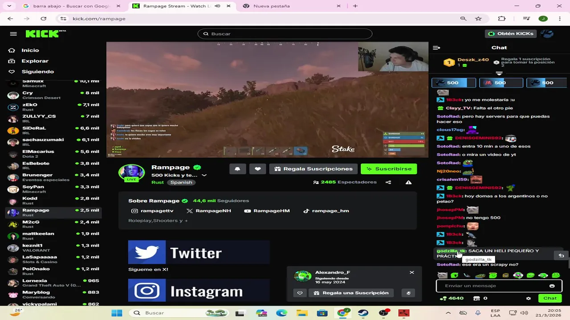Switch to the 'barra abajo' Google tab

coord(71,6)
